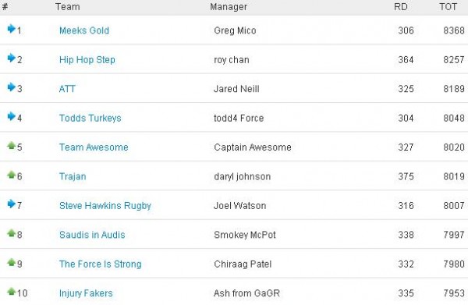Click the RD column header

click(x=401, y=7)
